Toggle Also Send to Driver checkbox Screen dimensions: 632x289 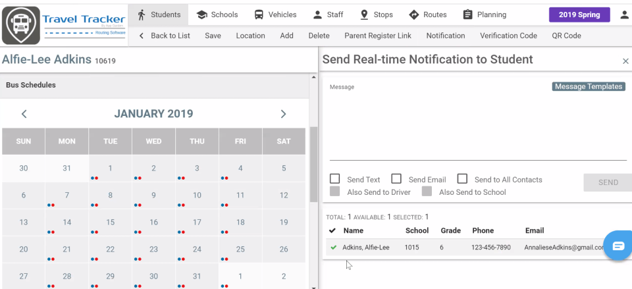click(334, 192)
